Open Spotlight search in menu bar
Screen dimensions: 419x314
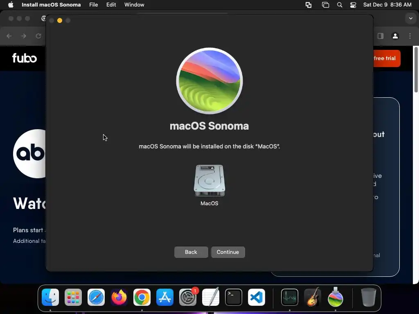[340, 5]
